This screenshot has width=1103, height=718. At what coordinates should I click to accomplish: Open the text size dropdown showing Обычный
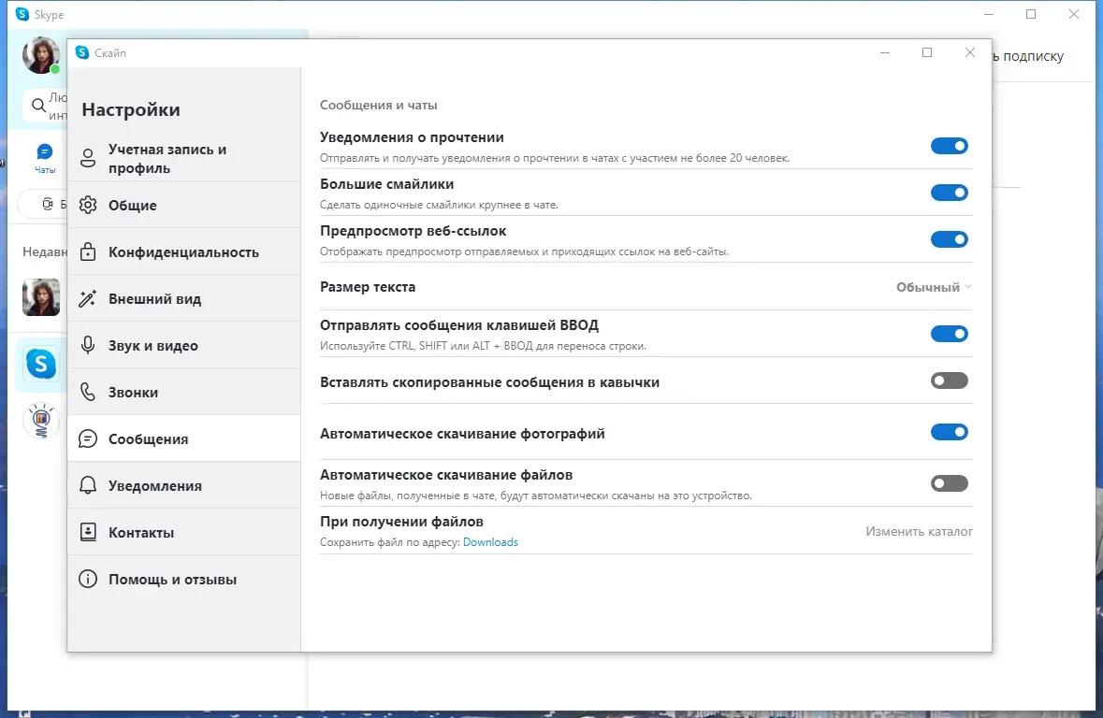[934, 287]
